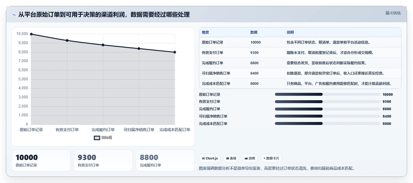This screenshot has height=183, width=413.
Task: Click y-axis label 10,000
Action: coord(22,34)
